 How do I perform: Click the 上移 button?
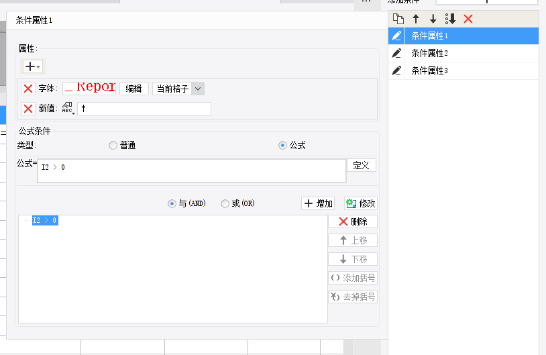pyautogui.click(x=353, y=240)
